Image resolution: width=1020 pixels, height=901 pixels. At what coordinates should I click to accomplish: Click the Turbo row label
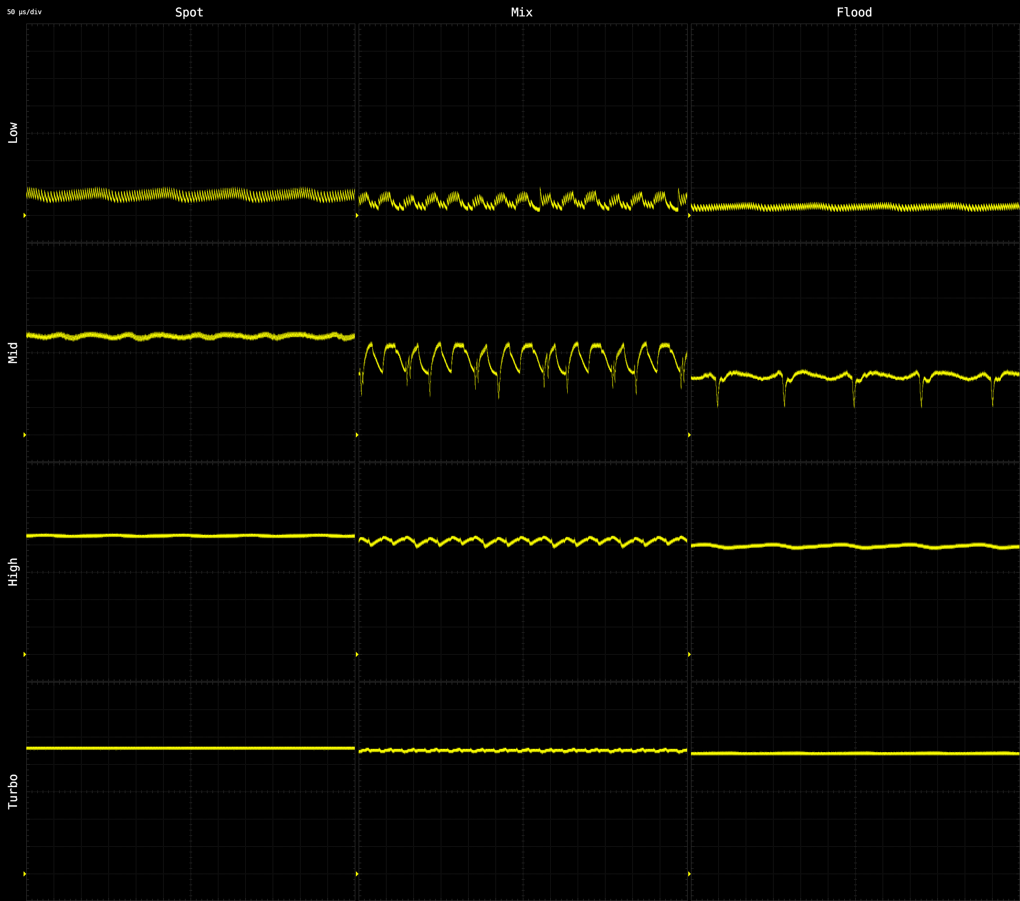13,792
